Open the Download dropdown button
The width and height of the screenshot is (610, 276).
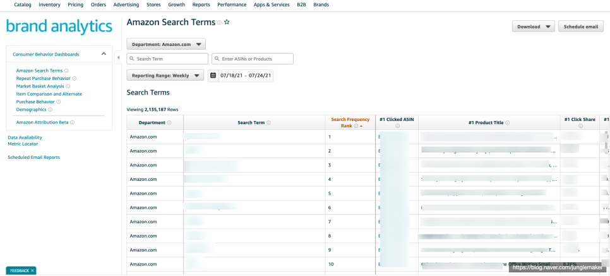tap(534, 27)
